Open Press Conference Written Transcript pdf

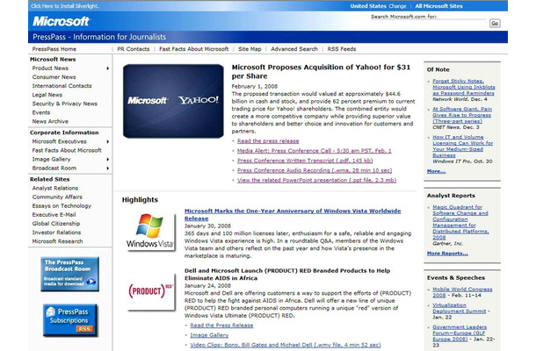[x=305, y=161]
